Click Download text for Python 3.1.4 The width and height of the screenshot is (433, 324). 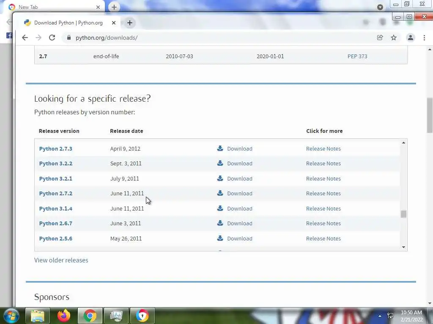point(240,209)
